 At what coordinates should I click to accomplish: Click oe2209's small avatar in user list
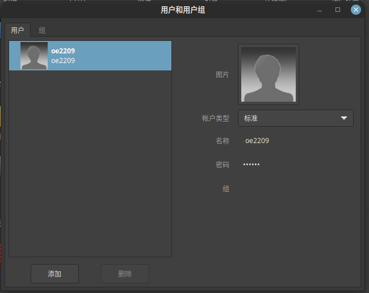[x=34, y=56]
